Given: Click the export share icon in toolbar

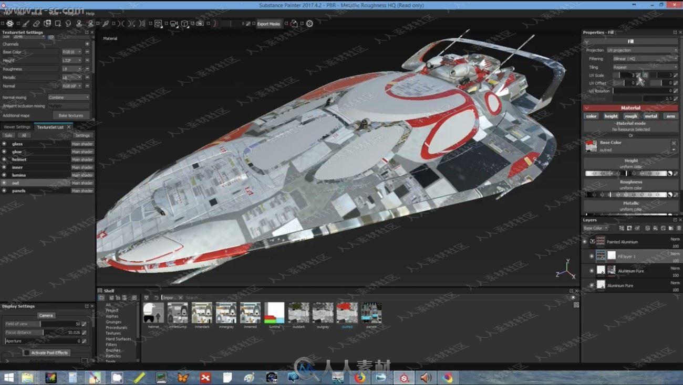Looking at the screenshot, I should [294, 24].
